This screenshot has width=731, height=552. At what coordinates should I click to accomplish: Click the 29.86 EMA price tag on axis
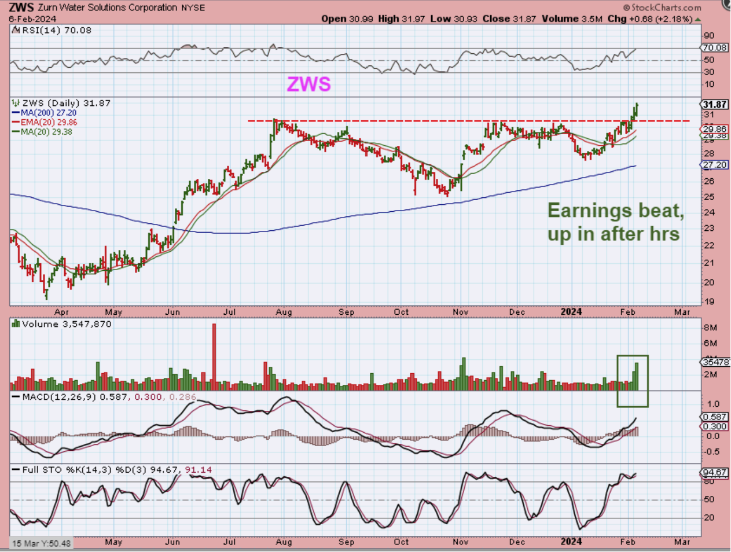click(x=715, y=129)
